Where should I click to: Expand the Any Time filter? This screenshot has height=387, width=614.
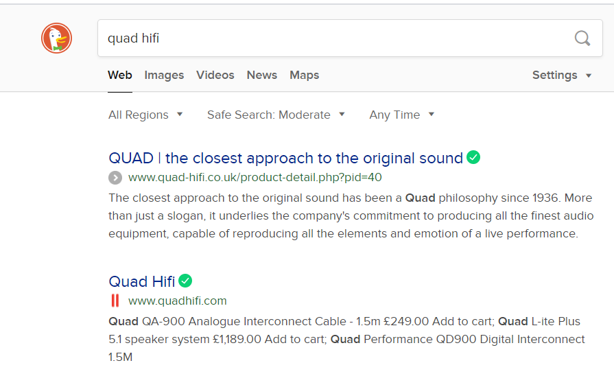(402, 115)
